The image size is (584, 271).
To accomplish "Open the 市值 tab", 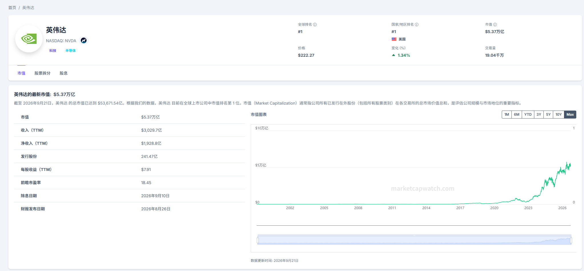I will tap(21, 73).
